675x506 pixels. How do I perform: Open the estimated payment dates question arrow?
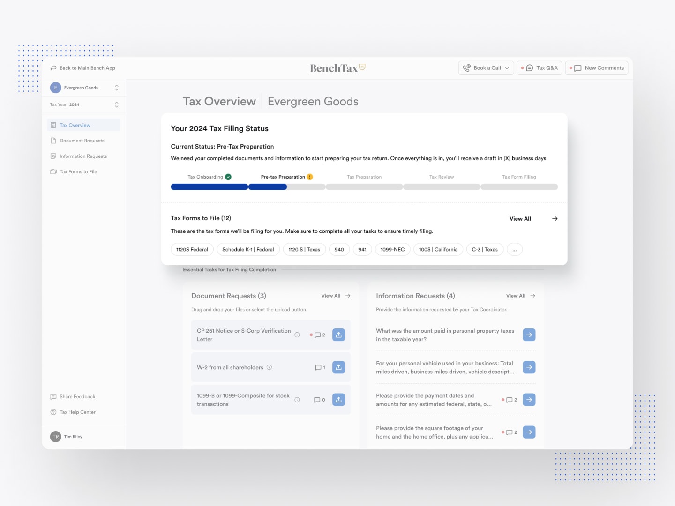(x=529, y=400)
